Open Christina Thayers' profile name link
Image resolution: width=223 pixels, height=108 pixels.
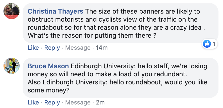(55, 11)
